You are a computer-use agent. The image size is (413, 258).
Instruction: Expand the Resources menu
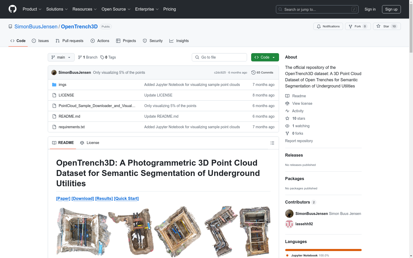tap(85, 9)
